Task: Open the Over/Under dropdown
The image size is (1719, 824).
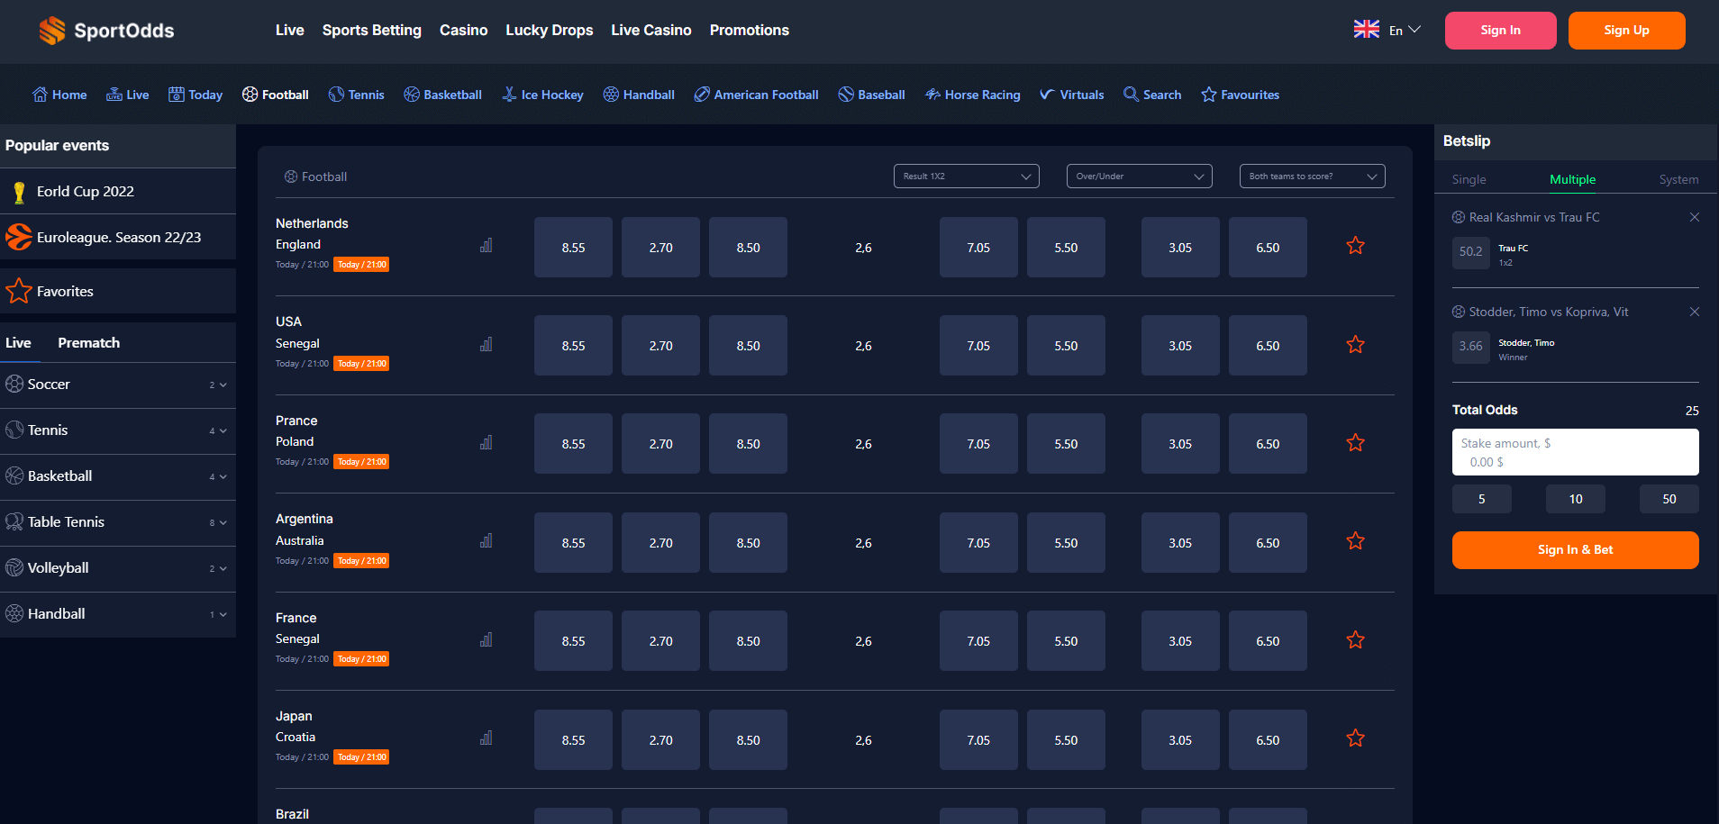Action: point(1139,177)
